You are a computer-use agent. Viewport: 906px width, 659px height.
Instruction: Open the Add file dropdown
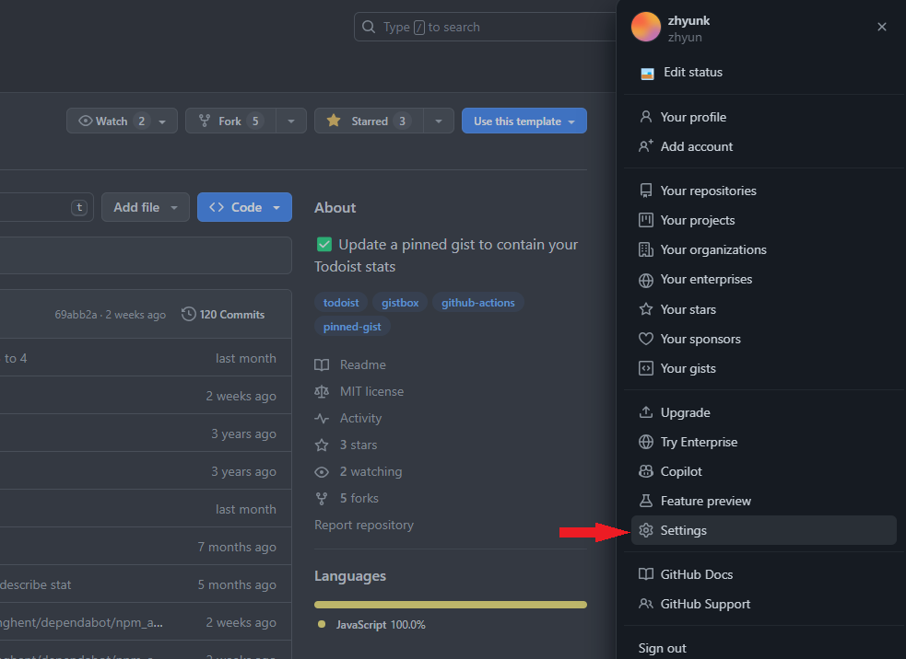coord(145,207)
